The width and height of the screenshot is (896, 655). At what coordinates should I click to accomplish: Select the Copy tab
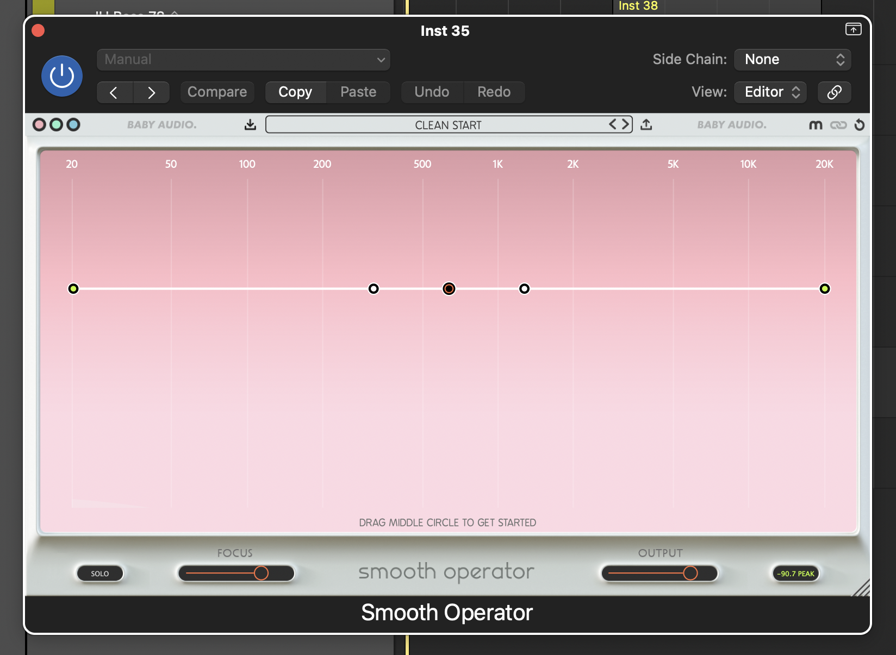(295, 92)
